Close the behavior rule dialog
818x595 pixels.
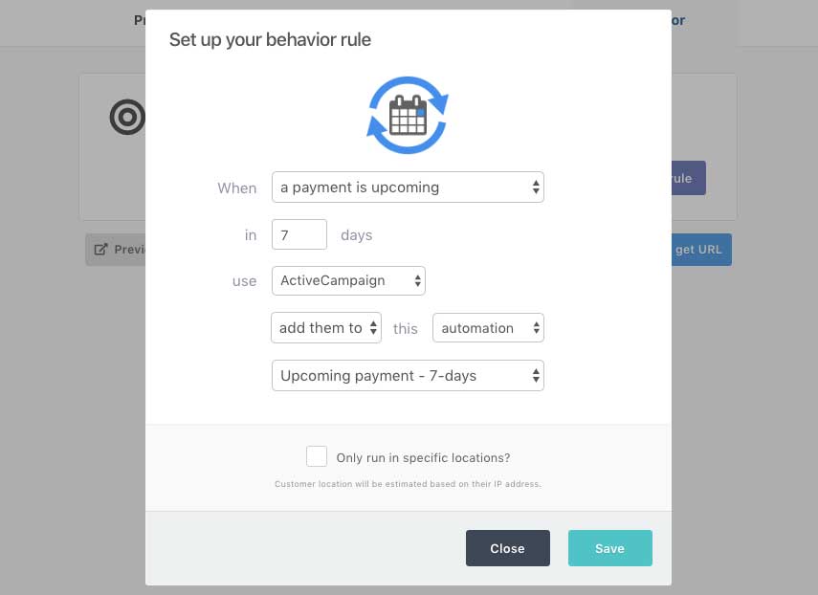tap(508, 548)
